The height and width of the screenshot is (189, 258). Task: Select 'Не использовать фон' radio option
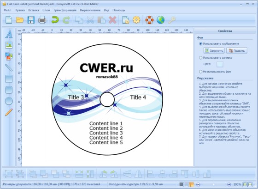[x=200, y=72]
